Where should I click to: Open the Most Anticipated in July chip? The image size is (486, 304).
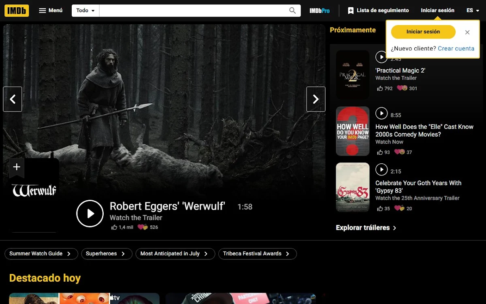coord(175,254)
